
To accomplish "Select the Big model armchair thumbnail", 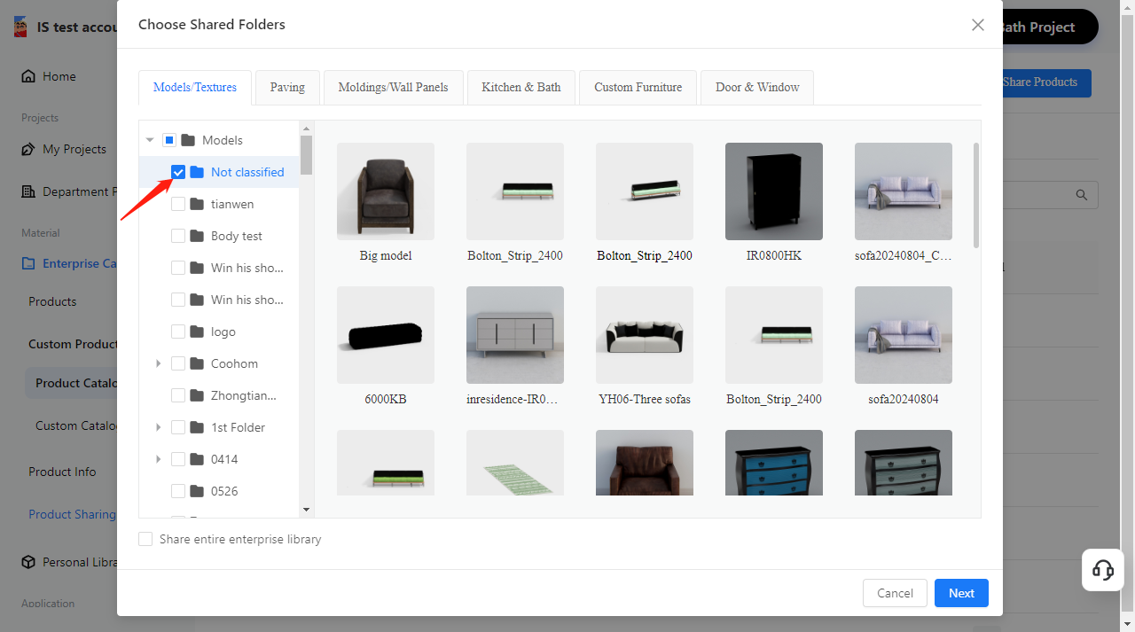I will 386,191.
